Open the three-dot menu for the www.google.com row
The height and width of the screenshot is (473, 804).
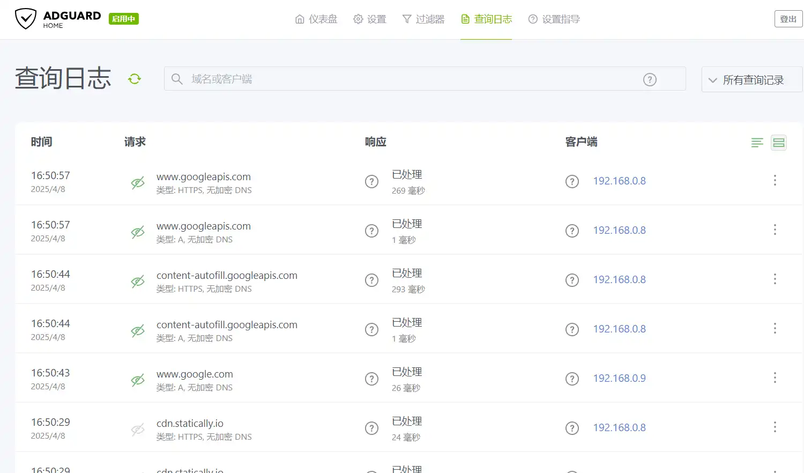(x=775, y=378)
